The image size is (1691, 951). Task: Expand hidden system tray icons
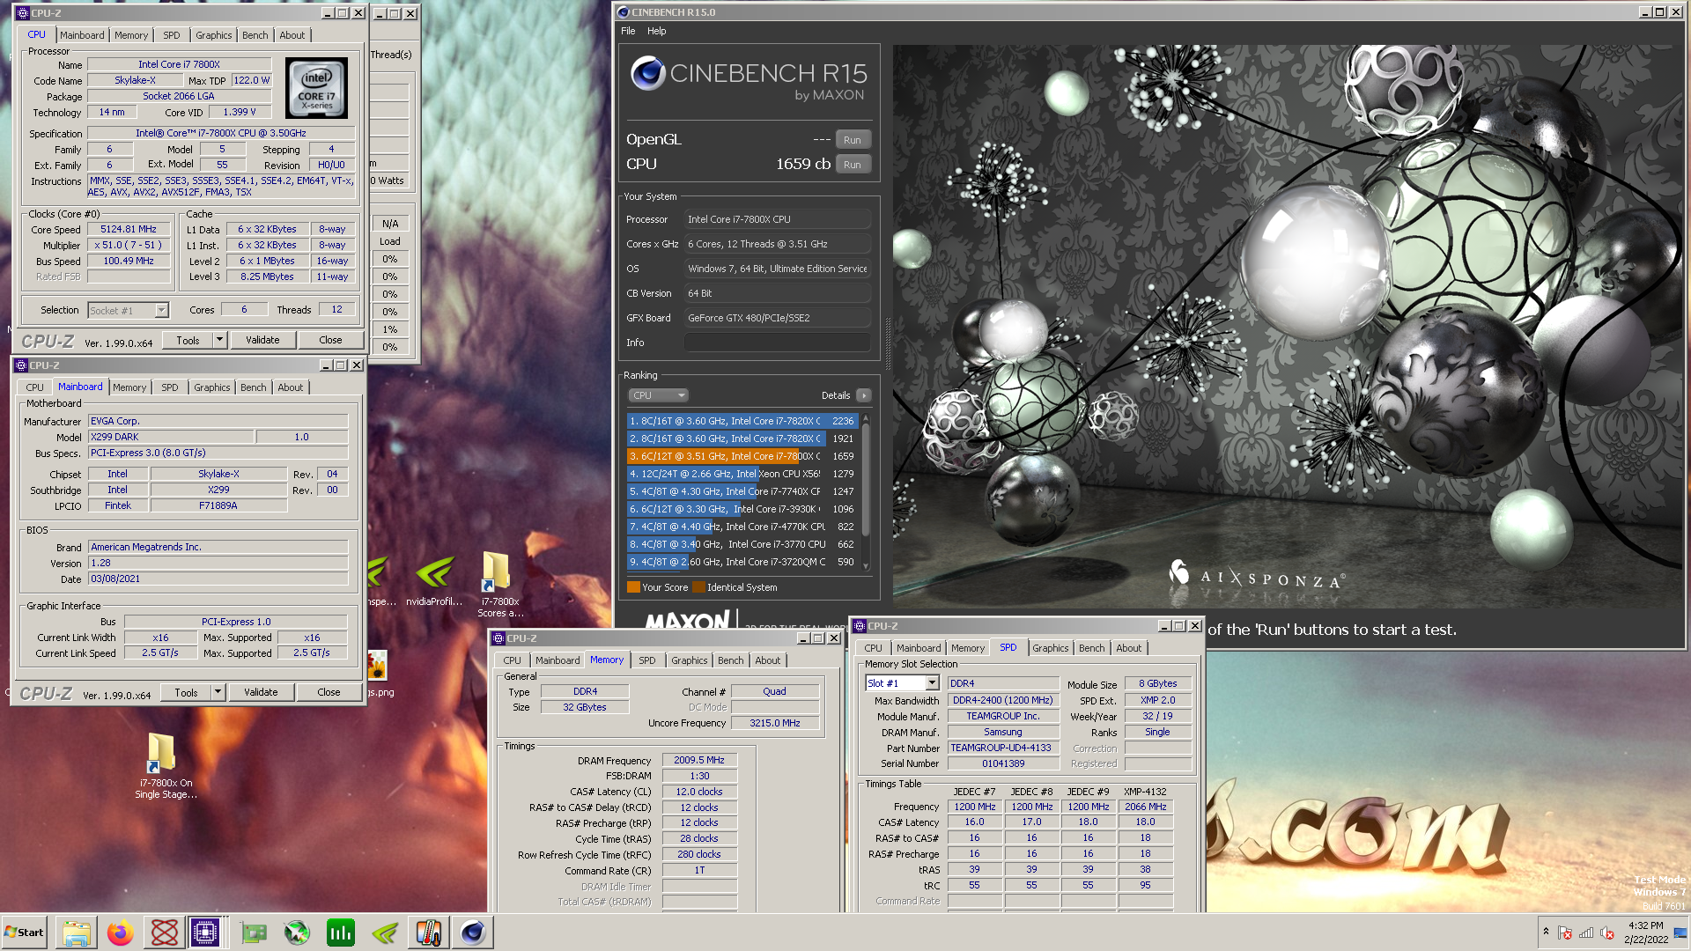(x=1546, y=932)
